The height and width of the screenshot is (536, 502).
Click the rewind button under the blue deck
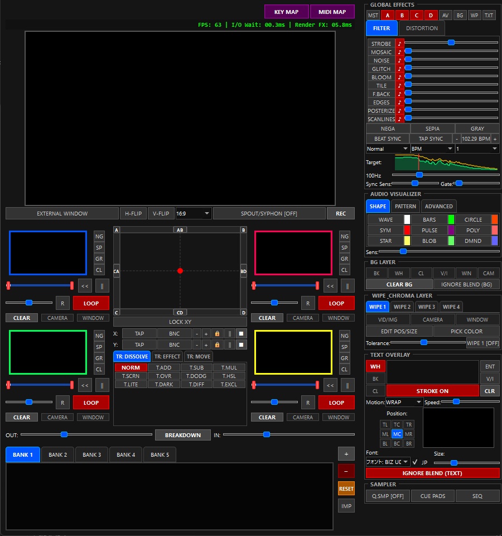(x=85, y=286)
